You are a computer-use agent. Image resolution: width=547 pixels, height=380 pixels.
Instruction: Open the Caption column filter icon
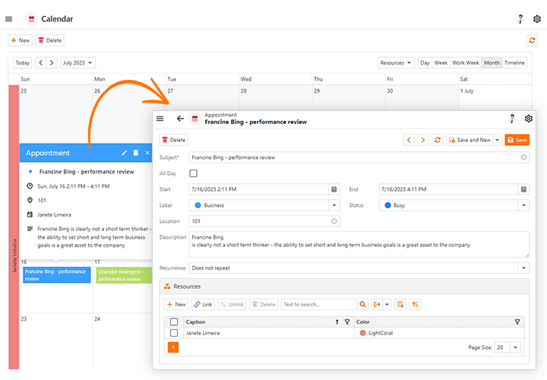pos(347,322)
